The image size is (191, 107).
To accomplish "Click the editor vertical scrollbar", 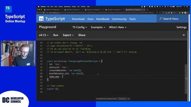I will [186, 79].
